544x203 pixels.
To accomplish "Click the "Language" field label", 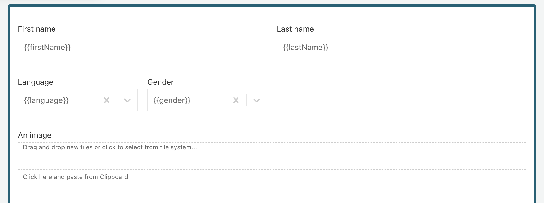I will coord(35,82).
